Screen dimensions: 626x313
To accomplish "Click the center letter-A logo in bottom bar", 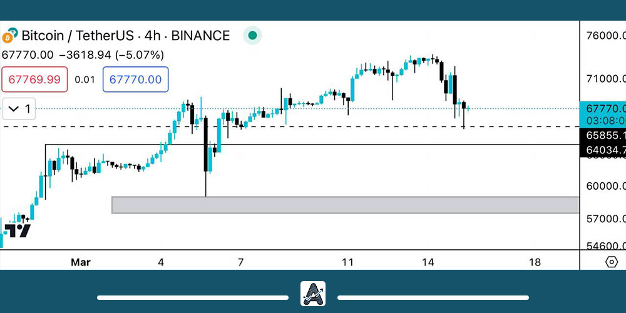I will coord(312,294).
